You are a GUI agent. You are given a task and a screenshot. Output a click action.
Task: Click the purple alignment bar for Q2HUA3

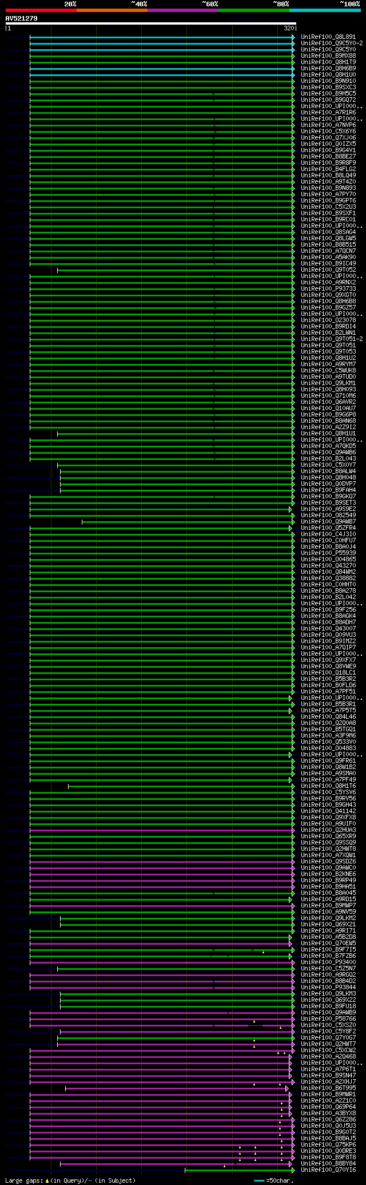point(161,830)
